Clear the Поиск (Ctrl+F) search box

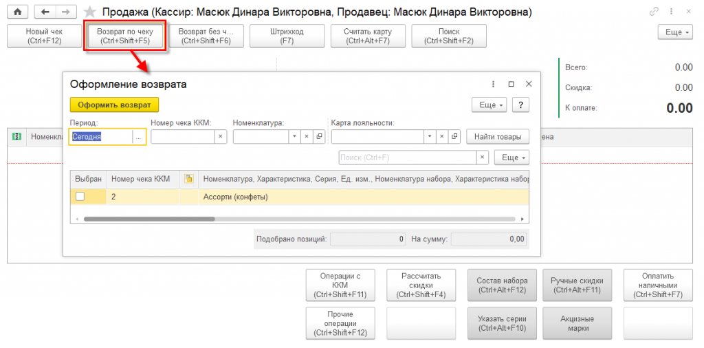[482, 157]
